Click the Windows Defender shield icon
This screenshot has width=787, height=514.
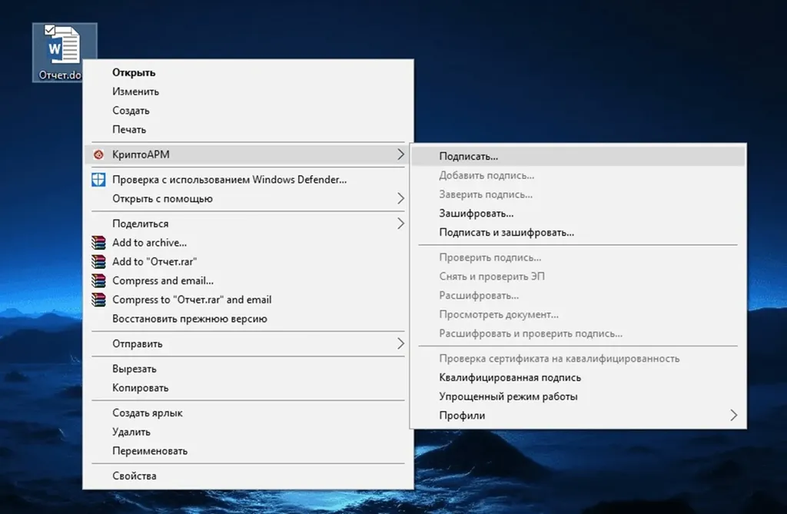click(98, 179)
